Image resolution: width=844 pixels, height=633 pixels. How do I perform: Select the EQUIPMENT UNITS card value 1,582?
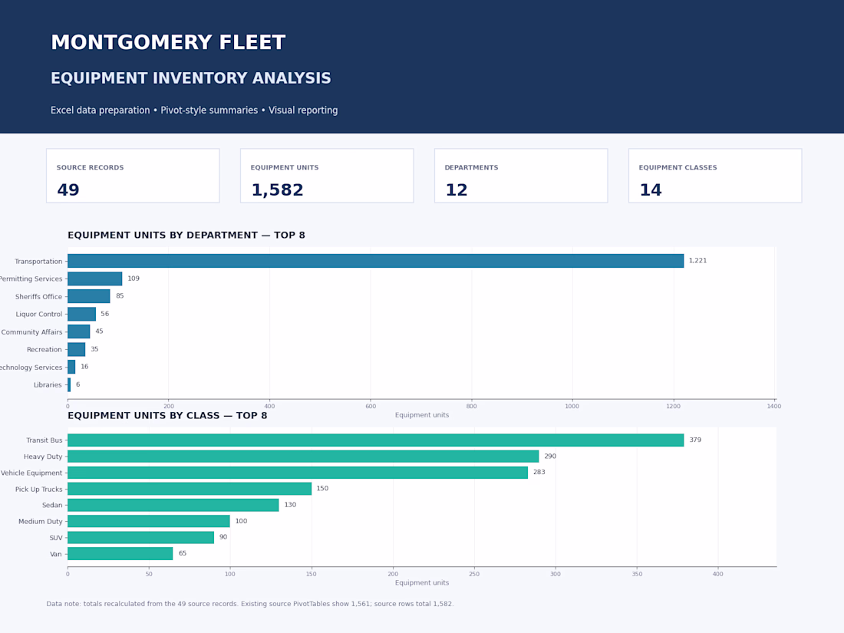(277, 190)
